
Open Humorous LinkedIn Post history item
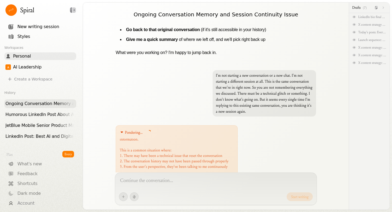tap(39, 115)
